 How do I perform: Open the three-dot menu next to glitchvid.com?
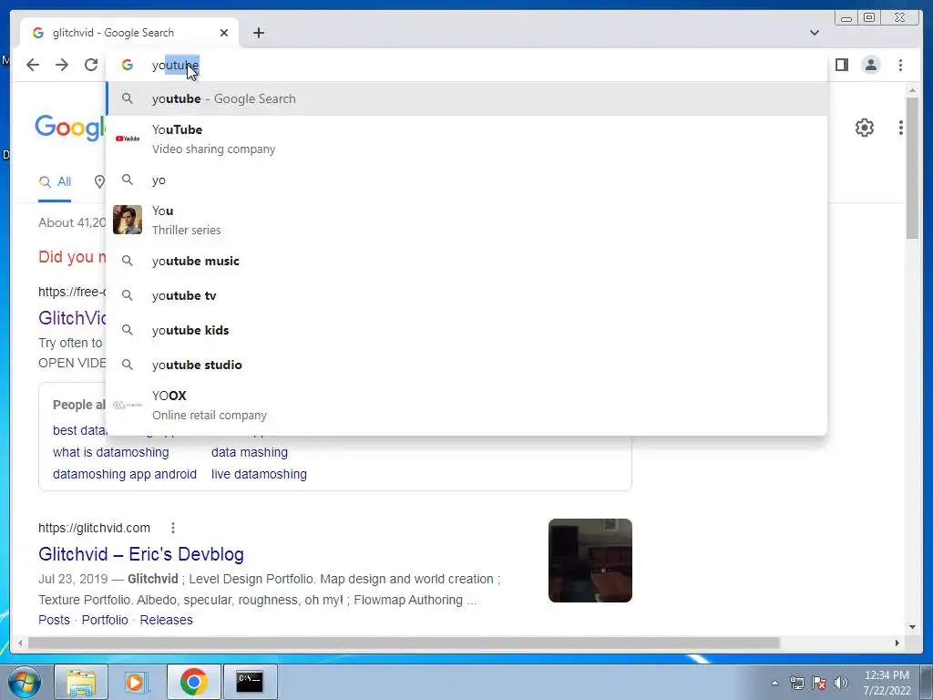[x=172, y=528]
